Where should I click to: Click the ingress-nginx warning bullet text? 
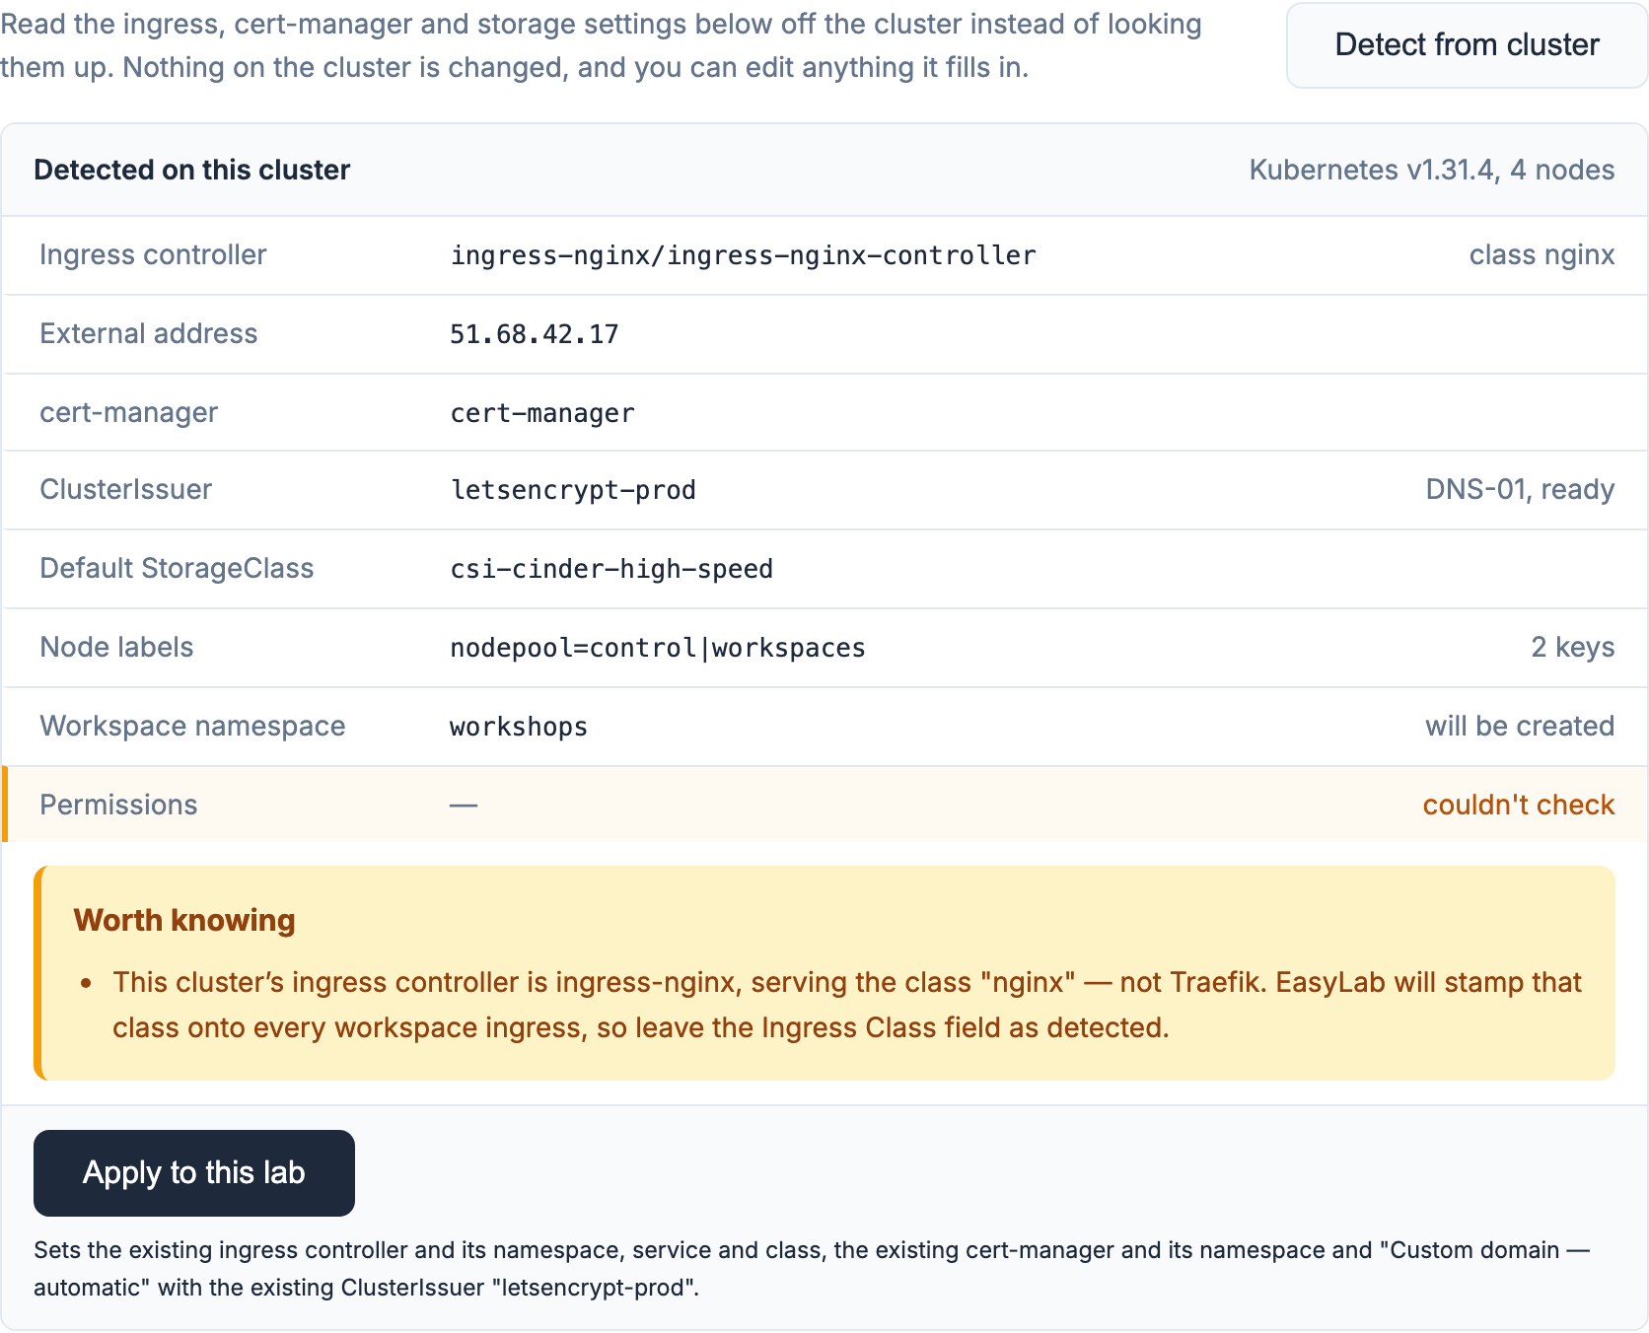click(x=847, y=1005)
